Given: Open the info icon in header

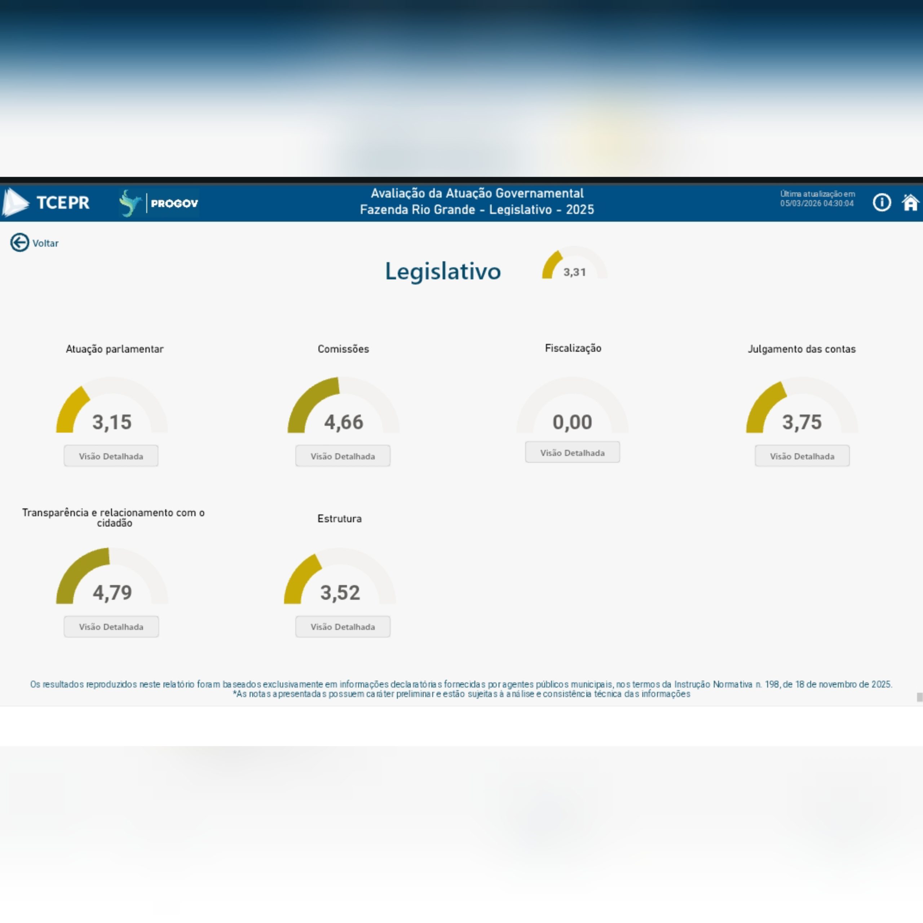Looking at the screenshot, I should pyautogui.click(x=882, y=203).
